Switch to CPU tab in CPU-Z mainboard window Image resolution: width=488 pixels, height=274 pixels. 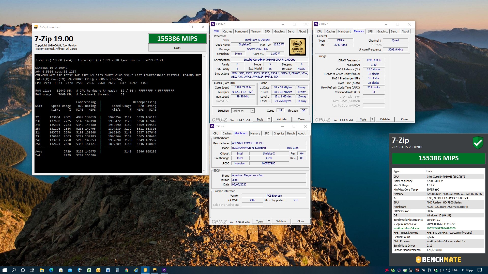[216, 133]
